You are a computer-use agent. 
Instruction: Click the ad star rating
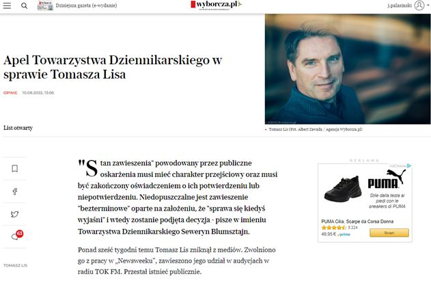tap(334, 228)
